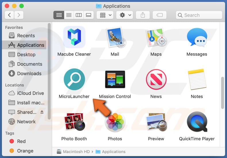Open Documents in the sidebar

click(24, 64)
